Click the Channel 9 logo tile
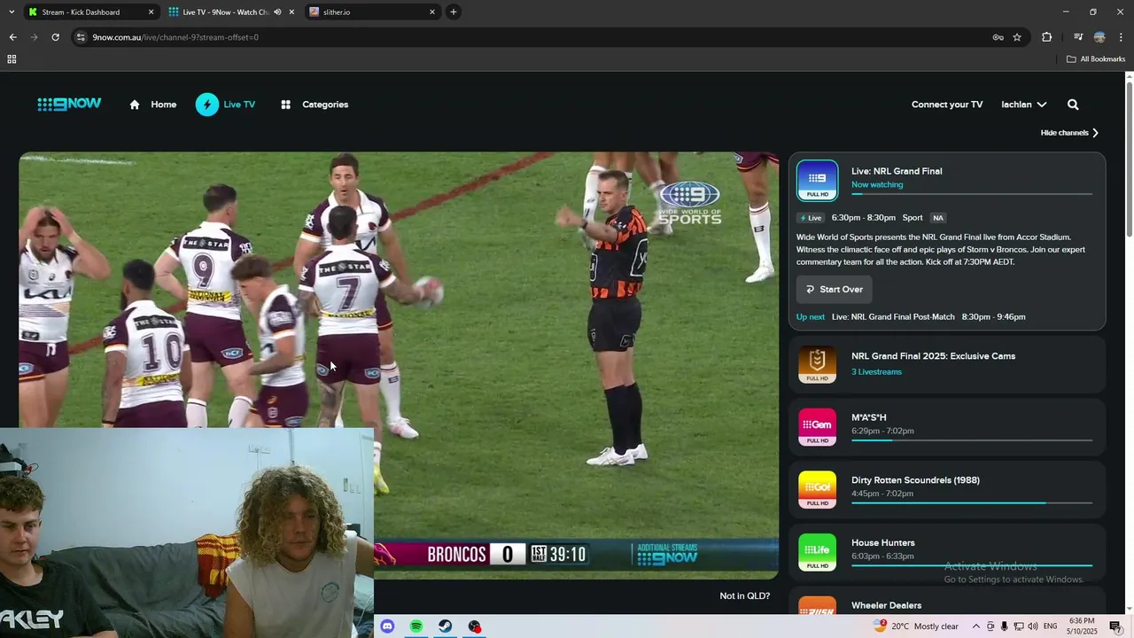The image size is (1134, 638). pos(817,181)
